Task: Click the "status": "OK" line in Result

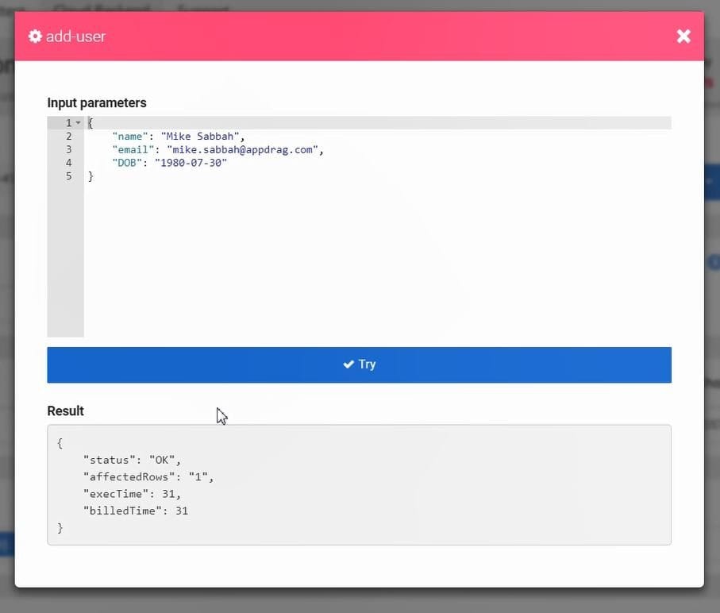Action: [133, 461]
